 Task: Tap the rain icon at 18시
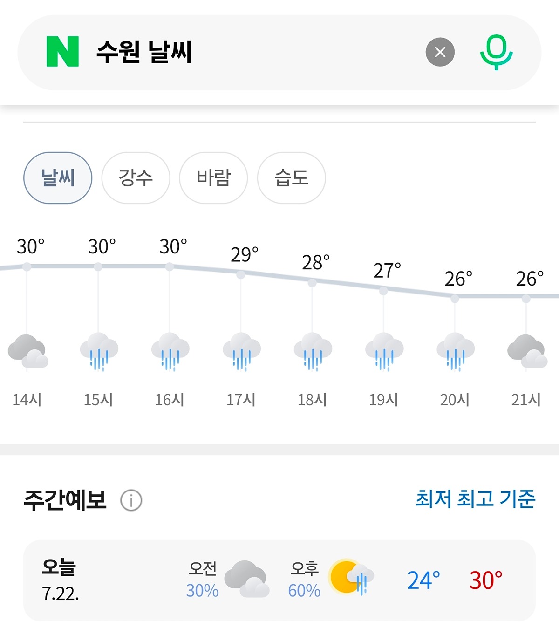click(x=313, y=352)
